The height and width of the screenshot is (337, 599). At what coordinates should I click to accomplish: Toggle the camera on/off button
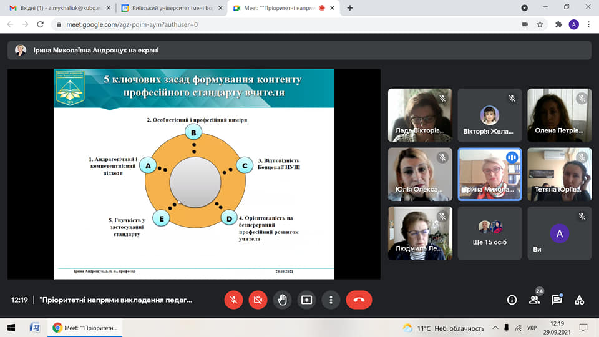258,300
